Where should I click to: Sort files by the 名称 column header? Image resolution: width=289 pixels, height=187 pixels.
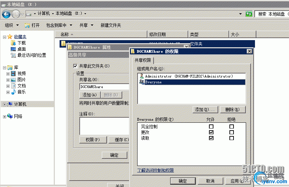pos(101,34)
